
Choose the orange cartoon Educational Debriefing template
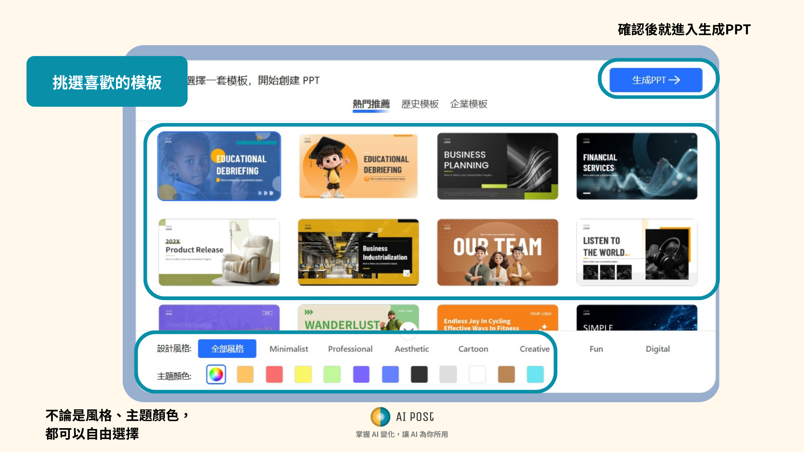pos(358,166)
